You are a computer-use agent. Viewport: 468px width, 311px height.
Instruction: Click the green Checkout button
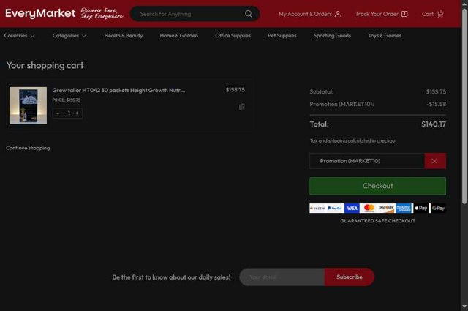(377, 186)
